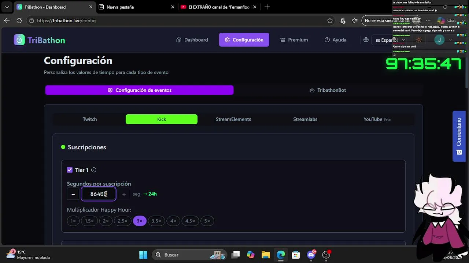
Task: Close the YouTube Fernanfloo tab
Action: (255, 7)
